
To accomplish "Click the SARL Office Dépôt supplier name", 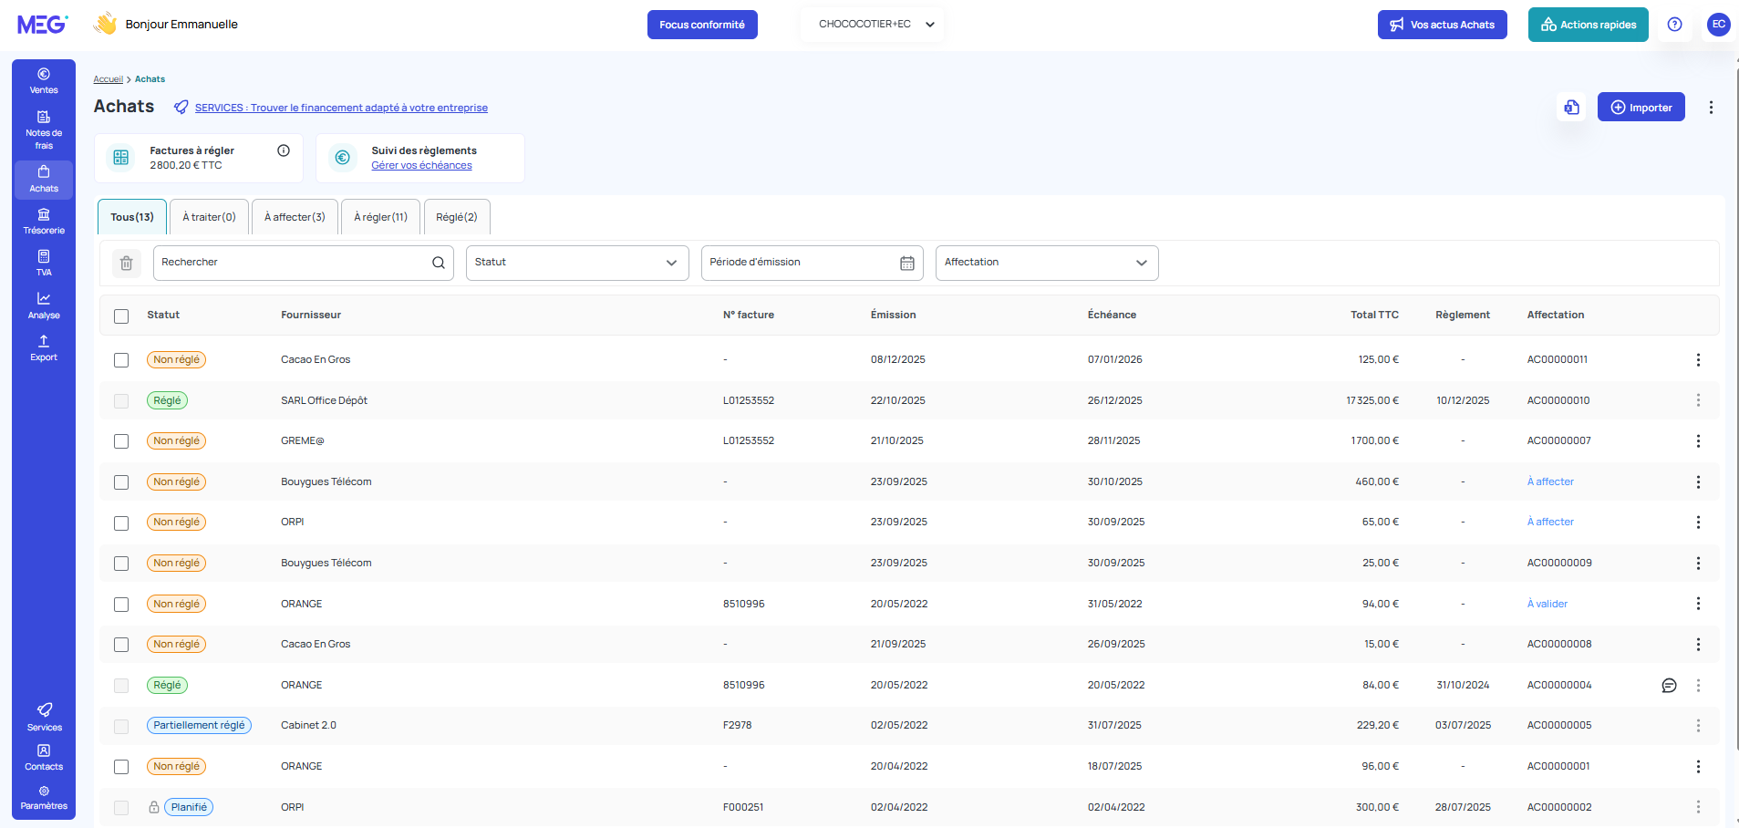I will pos(324,400).
